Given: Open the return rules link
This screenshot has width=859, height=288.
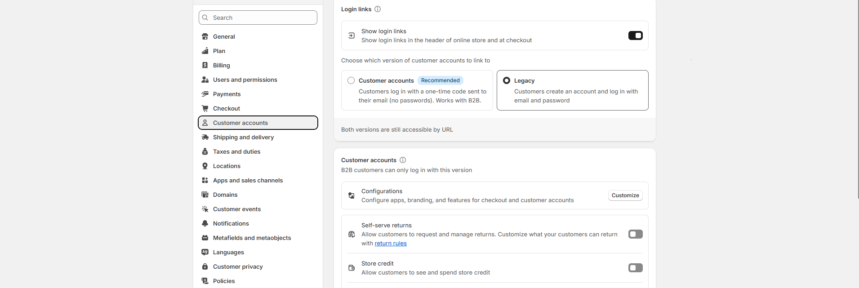Looking at the screenshot, I should coord(391,244).
